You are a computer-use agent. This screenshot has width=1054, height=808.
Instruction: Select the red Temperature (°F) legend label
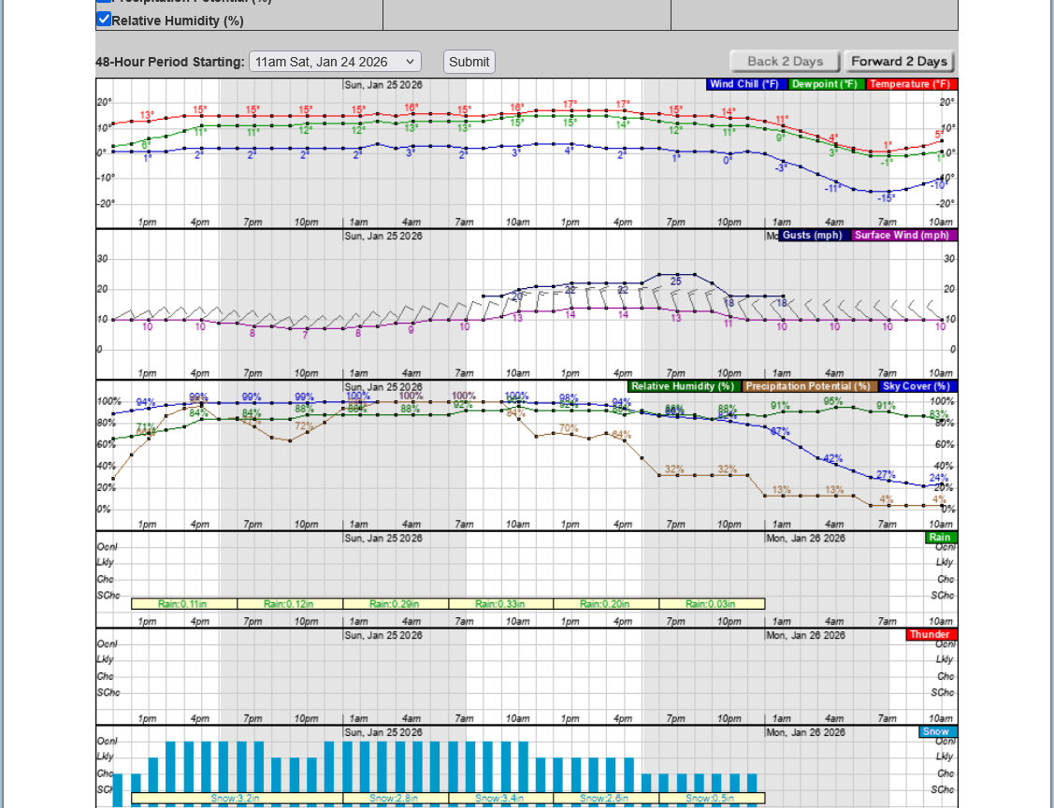pyautogui.click(x=911, y=84)
